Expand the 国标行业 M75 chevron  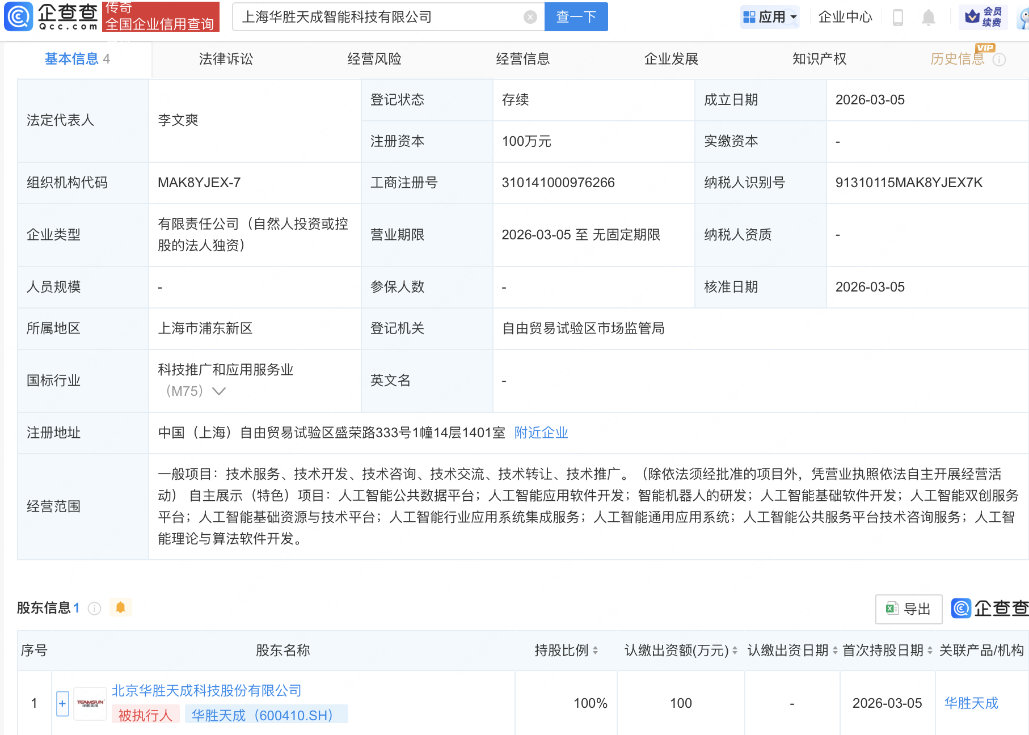point(219,391)
